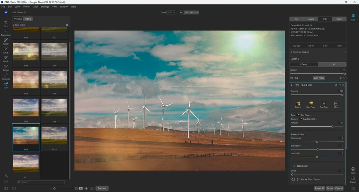Go back from Sun Glow category
Screen dimensions: 359x192
click(13, 25)
